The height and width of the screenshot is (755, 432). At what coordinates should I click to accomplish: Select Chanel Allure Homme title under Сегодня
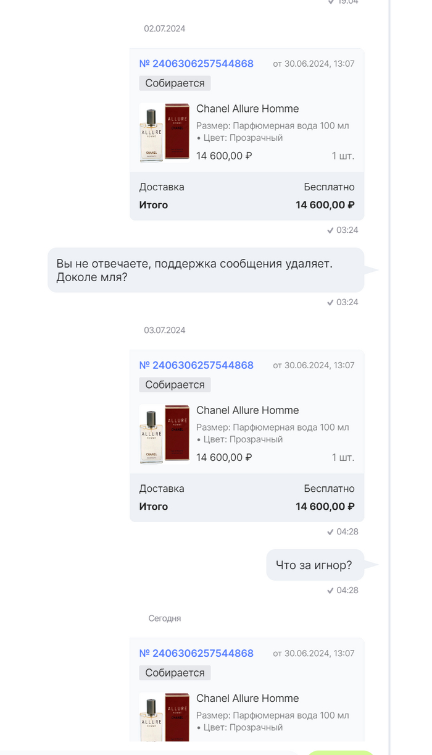247,698
